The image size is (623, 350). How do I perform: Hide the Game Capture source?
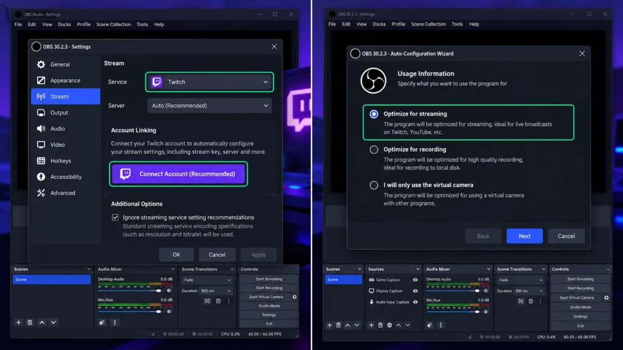coord(415,280)
